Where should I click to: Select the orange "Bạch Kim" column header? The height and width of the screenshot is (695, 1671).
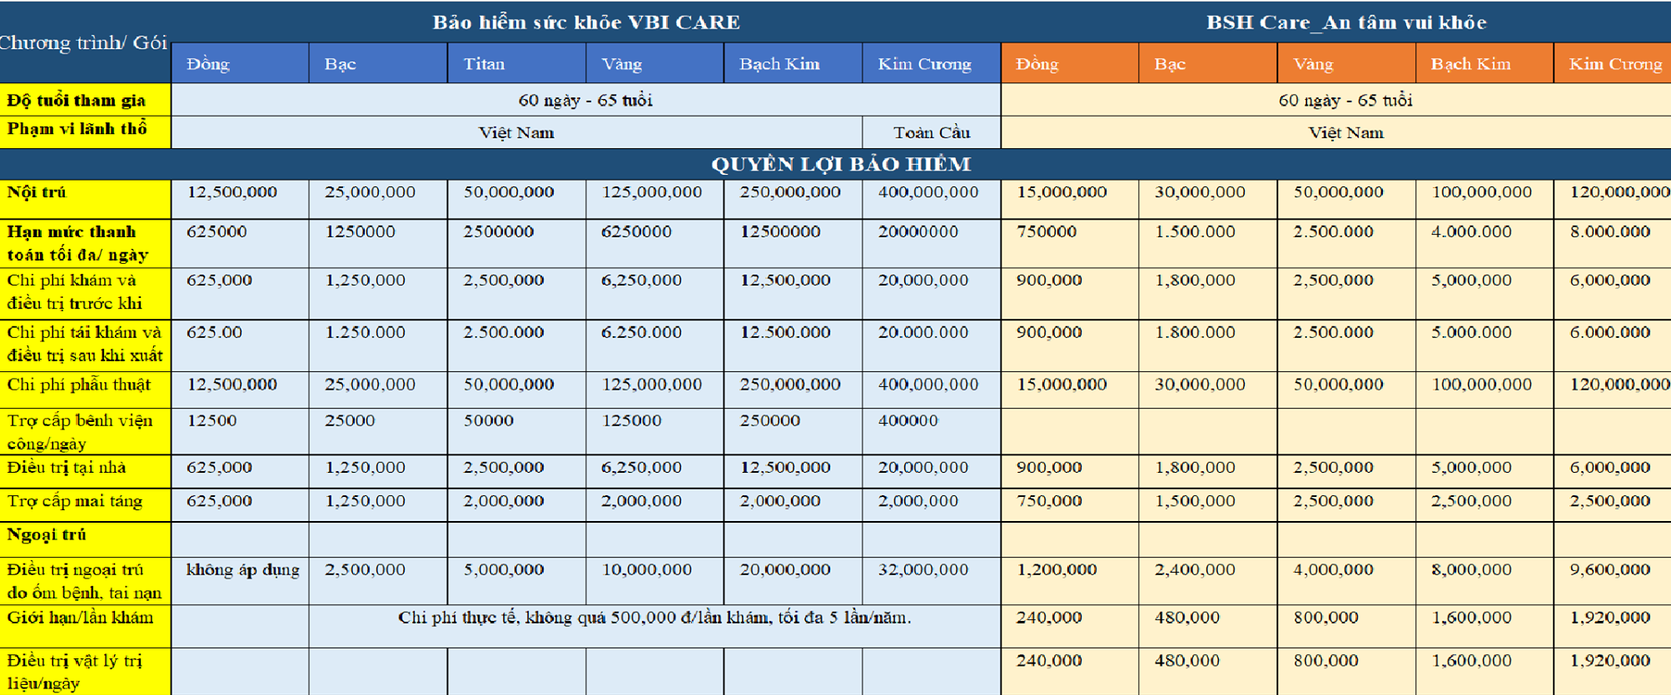click(x=1483, y=64)
